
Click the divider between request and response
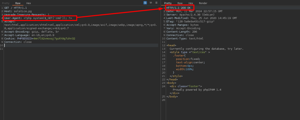161,59
